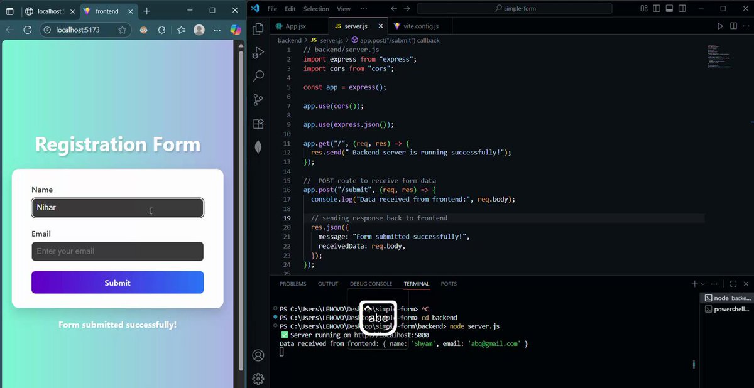Open the View menu
This screenshot has height=388, width=754.
click(x=344, y=9)
